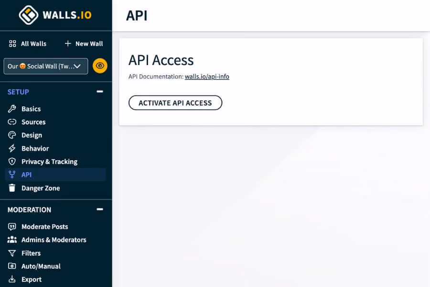Navigate to Design settings

pos(32,135)
